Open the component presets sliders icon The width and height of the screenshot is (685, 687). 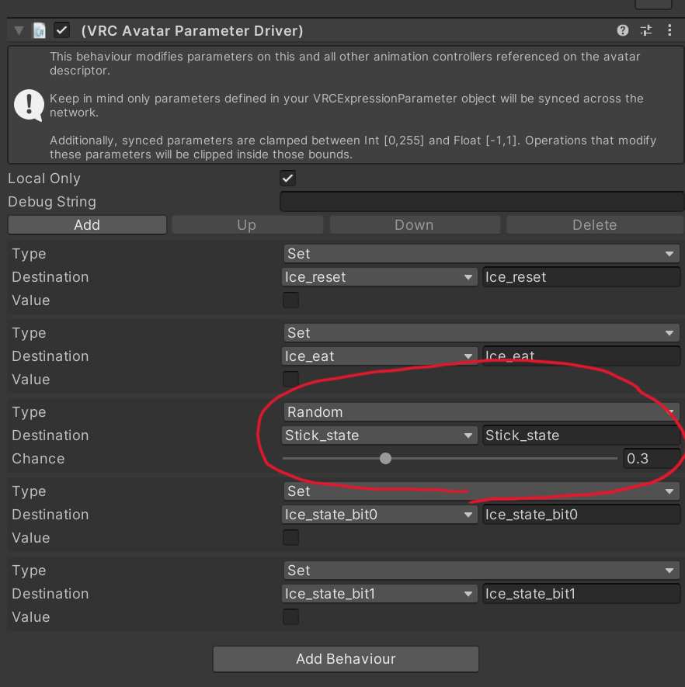coord(646,30)
